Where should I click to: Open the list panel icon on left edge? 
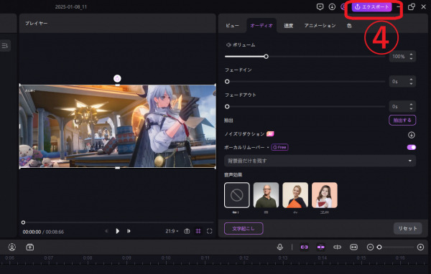(5, 46)
